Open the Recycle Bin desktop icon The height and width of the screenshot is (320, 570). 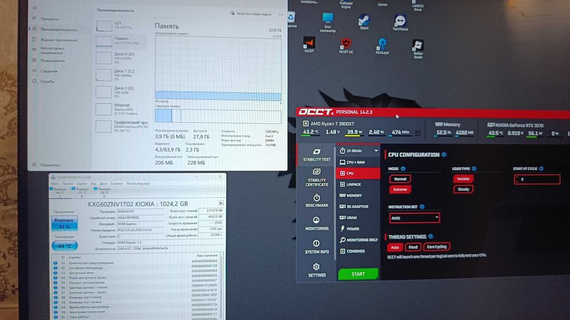[x=291, y=19]
